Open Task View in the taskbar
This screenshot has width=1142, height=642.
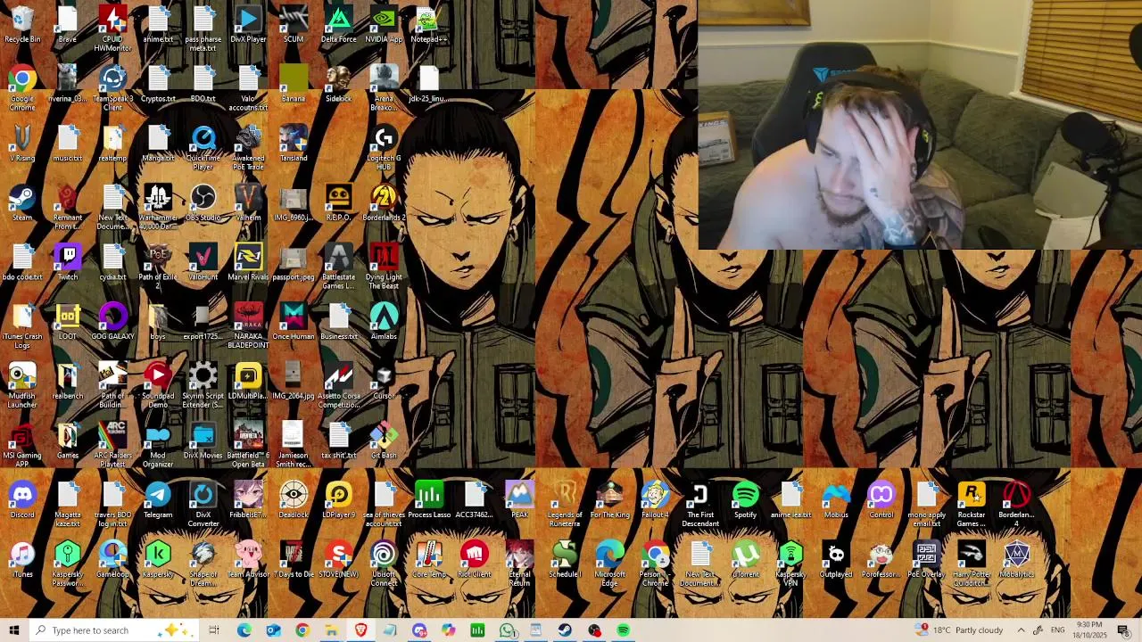click(214, 630)
